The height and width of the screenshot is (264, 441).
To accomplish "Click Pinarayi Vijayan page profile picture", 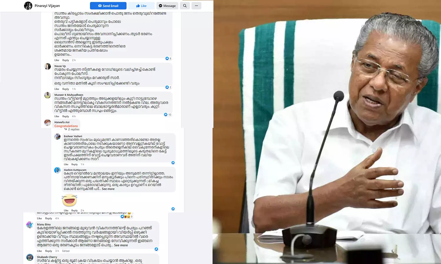I will pyautogui.click(x=28, y=6).
